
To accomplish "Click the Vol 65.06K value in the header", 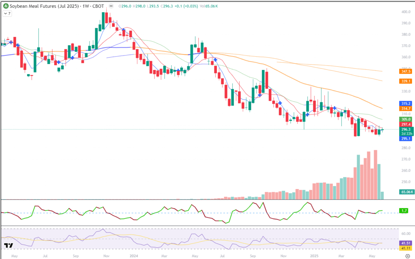I will point(209,6).
